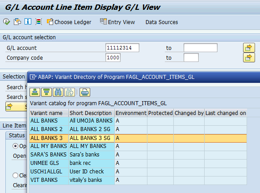Click the sort descending icon
This screenshot has width=260, height=193.
46,92
